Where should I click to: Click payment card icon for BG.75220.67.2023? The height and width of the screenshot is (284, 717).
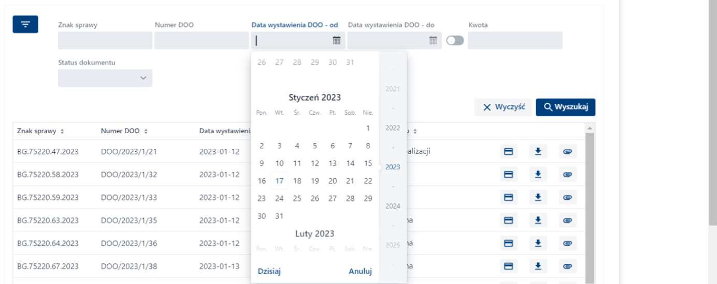pyautogui.click(x=509, y=266)
